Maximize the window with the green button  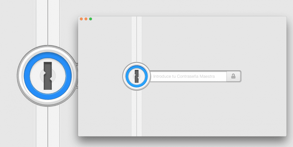coord(91,19)
